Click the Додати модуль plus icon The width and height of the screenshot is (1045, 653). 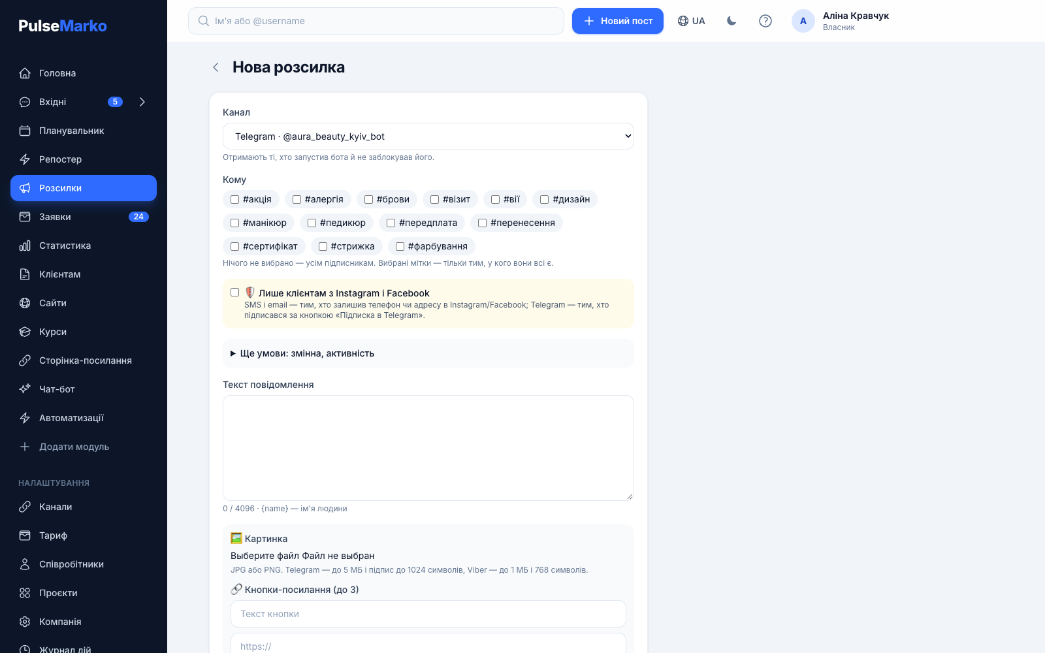coord(25,447)
